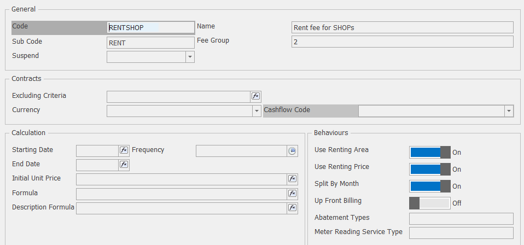Image resolution: width=524 pixels, height=245 pixels.
Task: Open formula editor for Initial Unit Price
Action: point(292,179)
